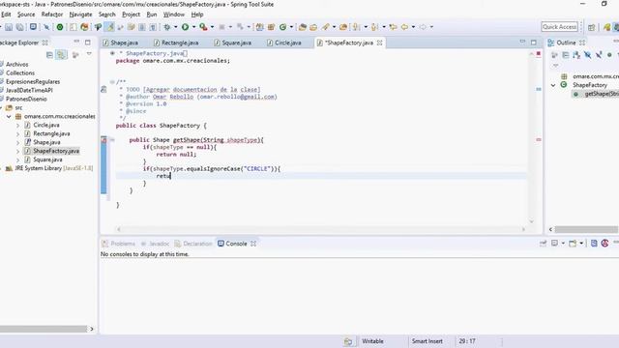619x348 pixels.
Task: Click the New Java Class green icon
Action: (x=283, y=27)
